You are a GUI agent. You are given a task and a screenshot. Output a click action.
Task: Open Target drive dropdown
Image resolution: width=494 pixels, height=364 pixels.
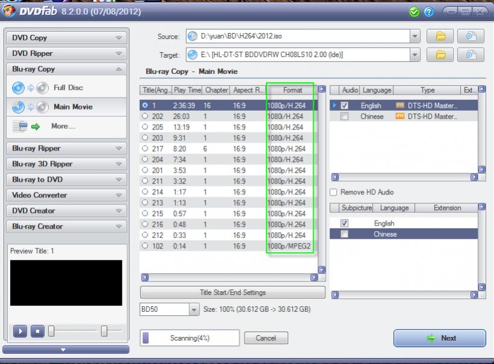click(415, 55)
